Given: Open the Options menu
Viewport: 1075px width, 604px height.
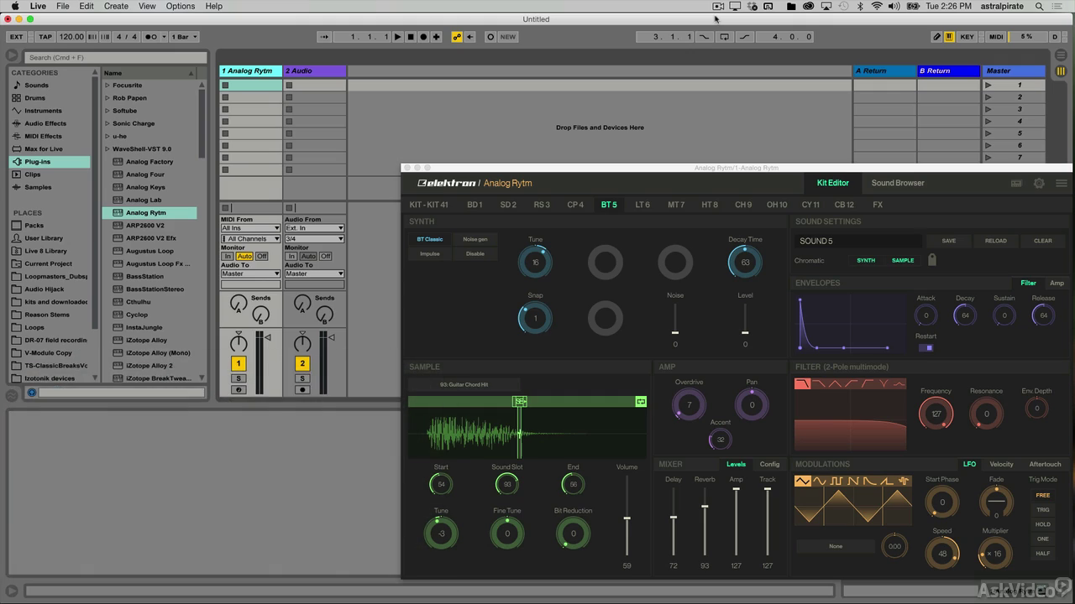Looking at the screenshot, I should (180, 6).
